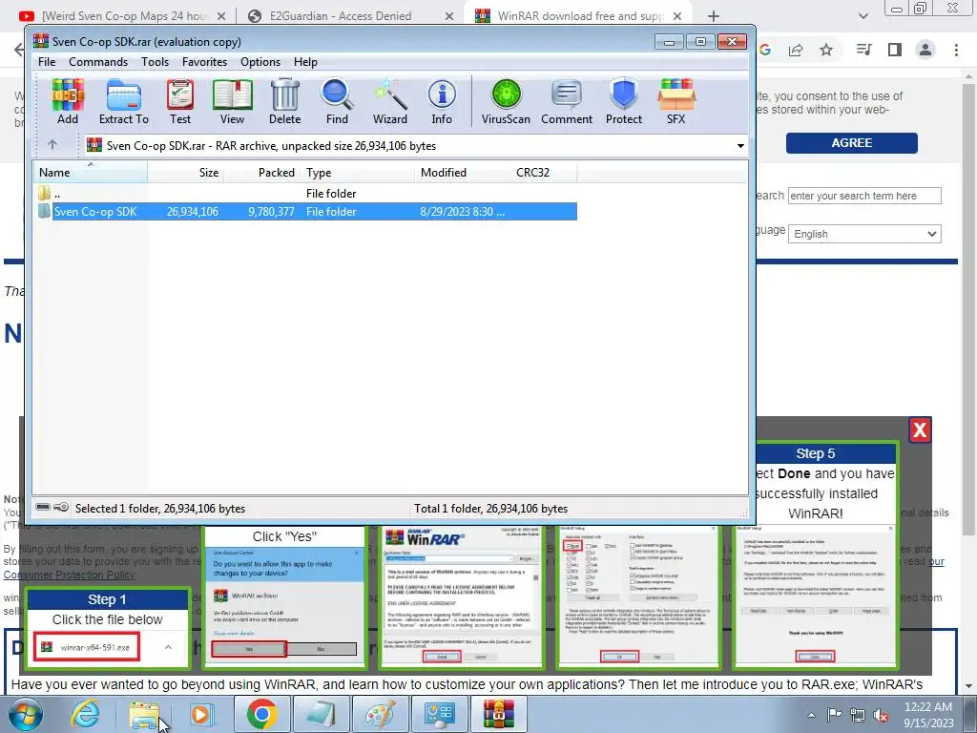The height and width of the screenshot is (733, 977).
Task: Open the Commands menu
Action: pos(98,62)
